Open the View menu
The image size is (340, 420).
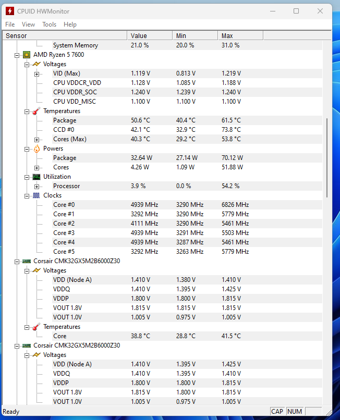click(x=28, y=24)
